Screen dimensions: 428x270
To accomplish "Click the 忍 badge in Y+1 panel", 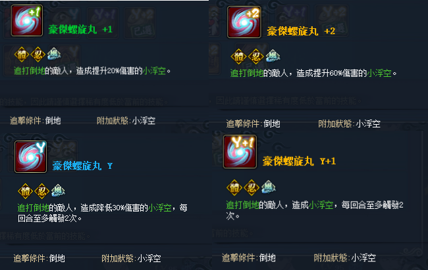I will click(252, 187).
